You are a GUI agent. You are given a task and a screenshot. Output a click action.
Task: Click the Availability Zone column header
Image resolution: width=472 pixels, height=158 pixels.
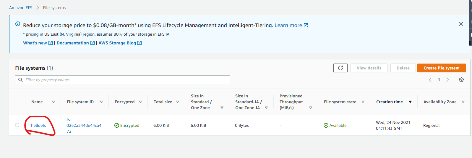[440, 102]
